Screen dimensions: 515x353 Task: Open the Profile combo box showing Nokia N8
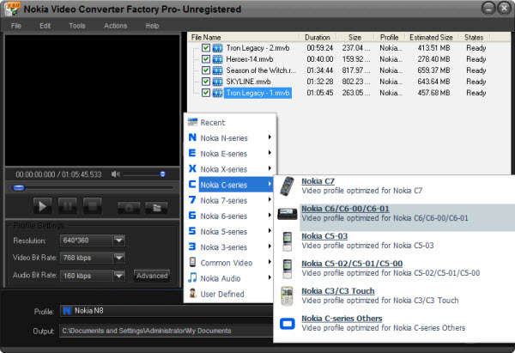(x=167, y=311)
